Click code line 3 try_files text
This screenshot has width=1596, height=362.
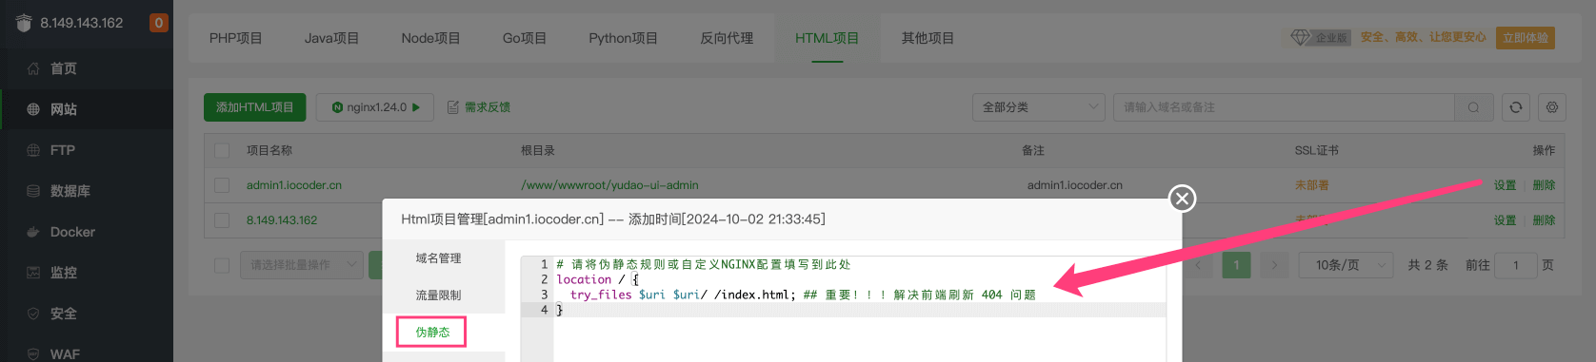click(803, 295)
